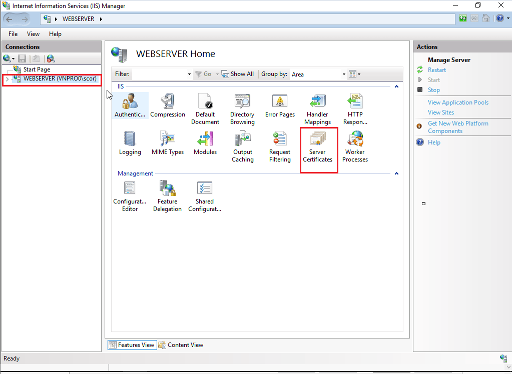Open the Handler Mappings feature

[317, 109]
